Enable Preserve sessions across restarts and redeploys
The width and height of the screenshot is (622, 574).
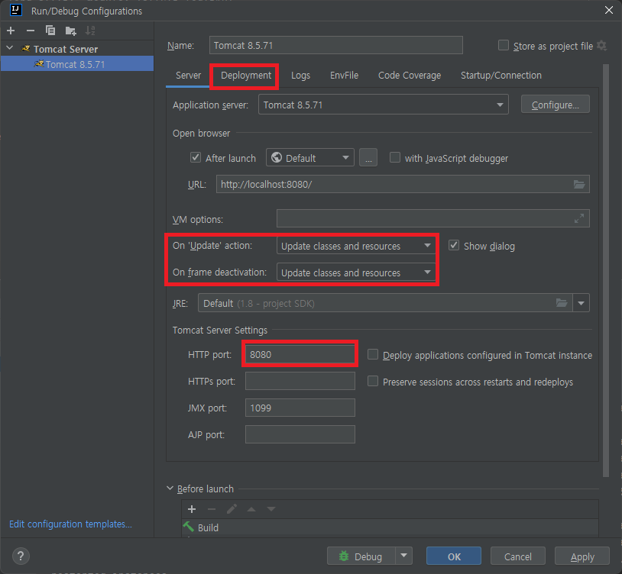[x=372, y=381]
